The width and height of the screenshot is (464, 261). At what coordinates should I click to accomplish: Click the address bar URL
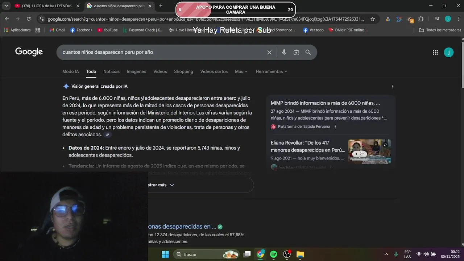coord(206,19)
